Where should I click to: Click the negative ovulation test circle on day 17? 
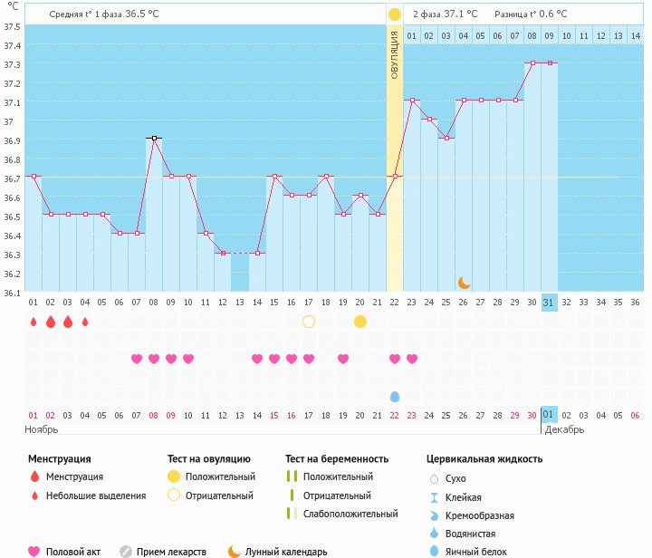tap(309, 322)
